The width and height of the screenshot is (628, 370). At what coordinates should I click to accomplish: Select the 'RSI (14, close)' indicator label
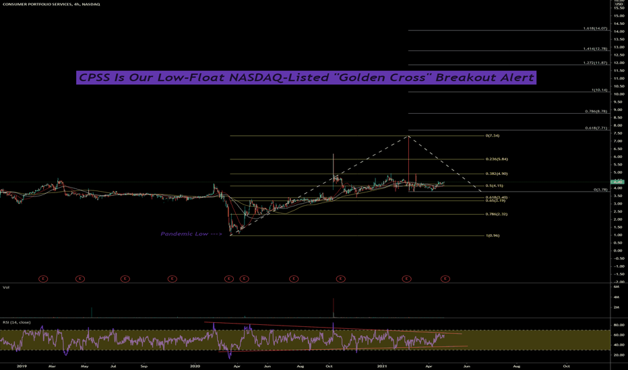[16, 322]
